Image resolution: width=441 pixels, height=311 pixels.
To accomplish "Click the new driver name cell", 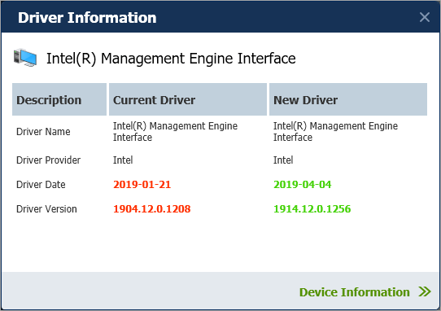I will coord(335,131).
